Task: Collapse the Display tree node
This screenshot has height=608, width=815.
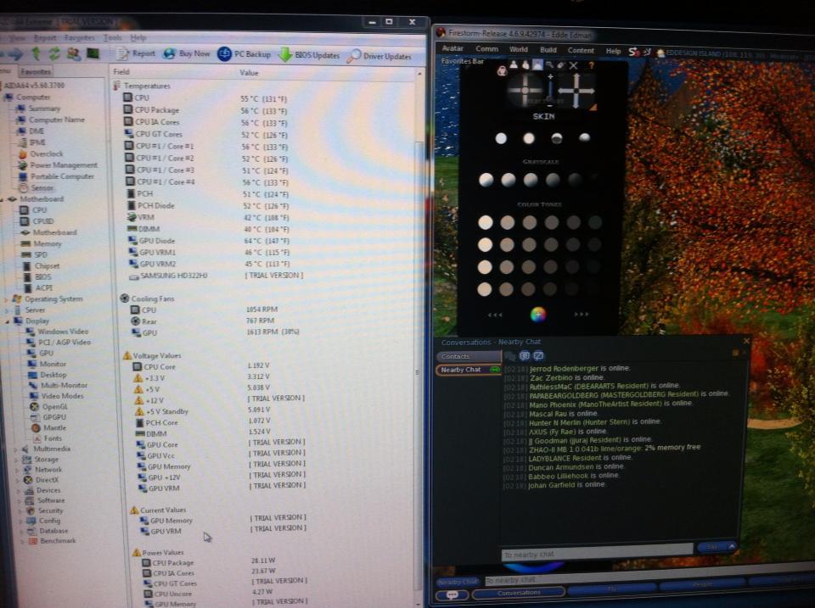Action: coord(8,321)
